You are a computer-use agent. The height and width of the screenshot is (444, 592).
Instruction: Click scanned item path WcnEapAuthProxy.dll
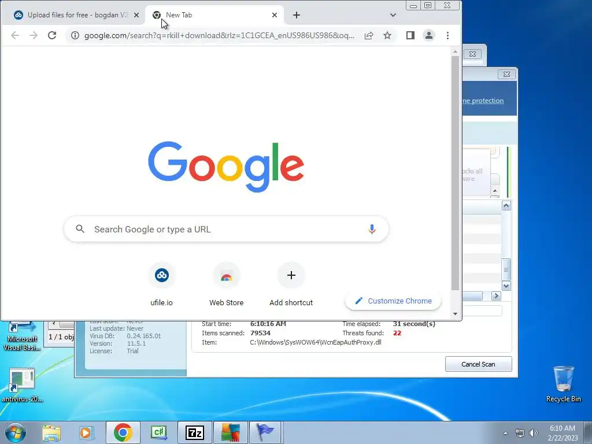tap(316, 342)
